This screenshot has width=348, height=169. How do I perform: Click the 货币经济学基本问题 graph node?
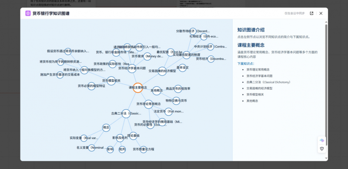click(x=132, y=68)
